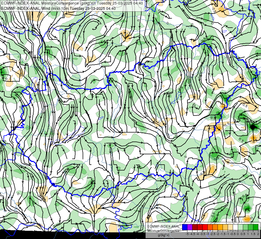Click the Wind (m/s) 10m title line

click(x=58, y=8)
